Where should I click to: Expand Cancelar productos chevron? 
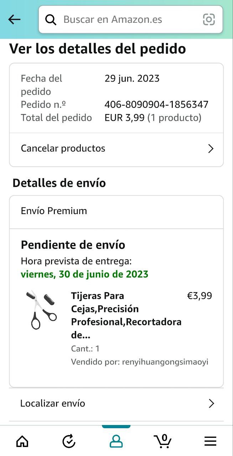(x=211, y=149)
